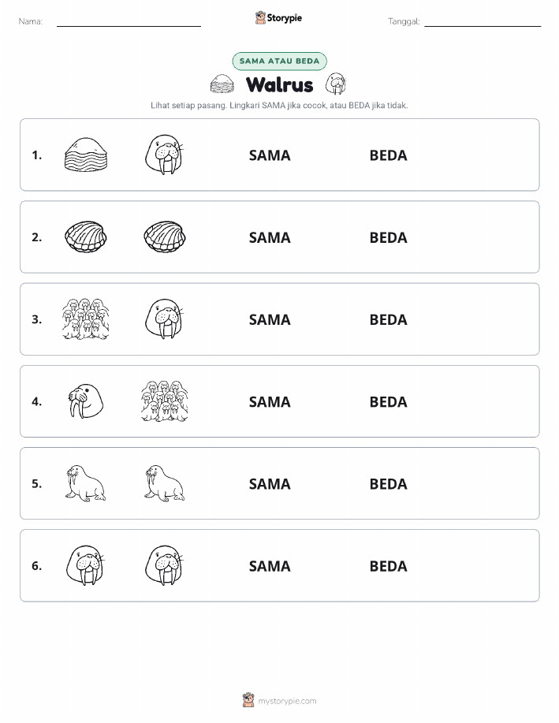
Task: Choose SAMA for question 1
Action: (x=270, y=155)
